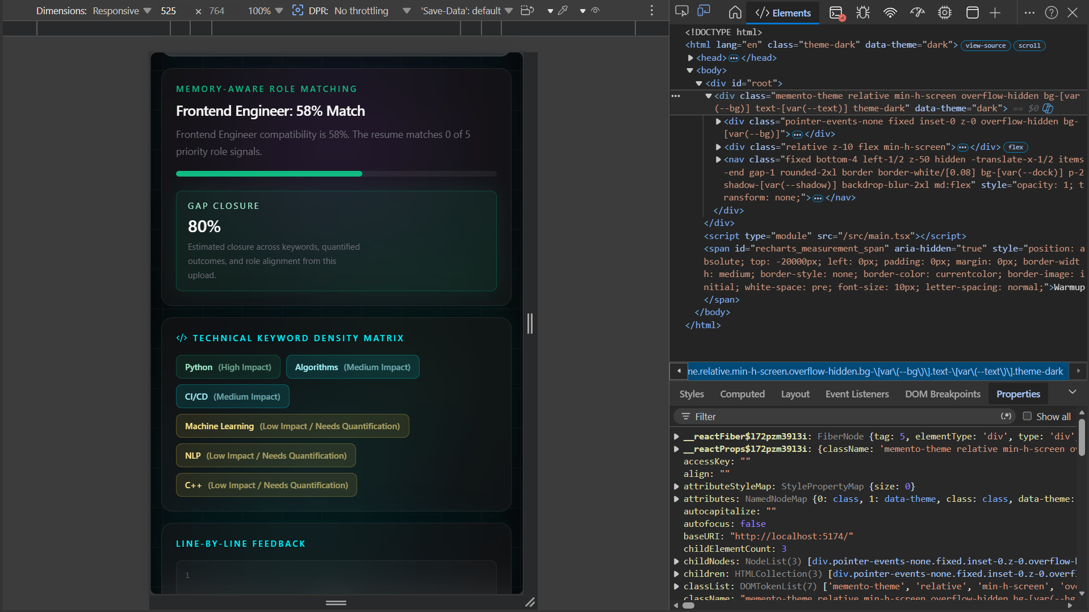Open the Memory chip tool
Image resolution: width=1089 pixels, height=612 pixels.
(945, 12)
